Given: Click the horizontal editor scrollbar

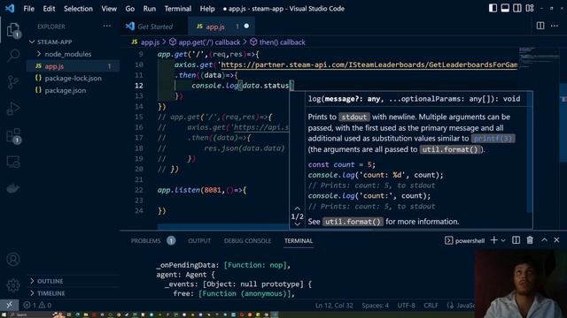Looking at the screenshot, I should [x=223, y=226].
